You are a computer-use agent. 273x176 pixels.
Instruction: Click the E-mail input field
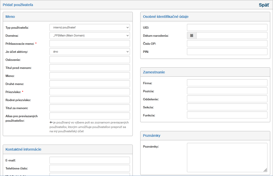90,160
